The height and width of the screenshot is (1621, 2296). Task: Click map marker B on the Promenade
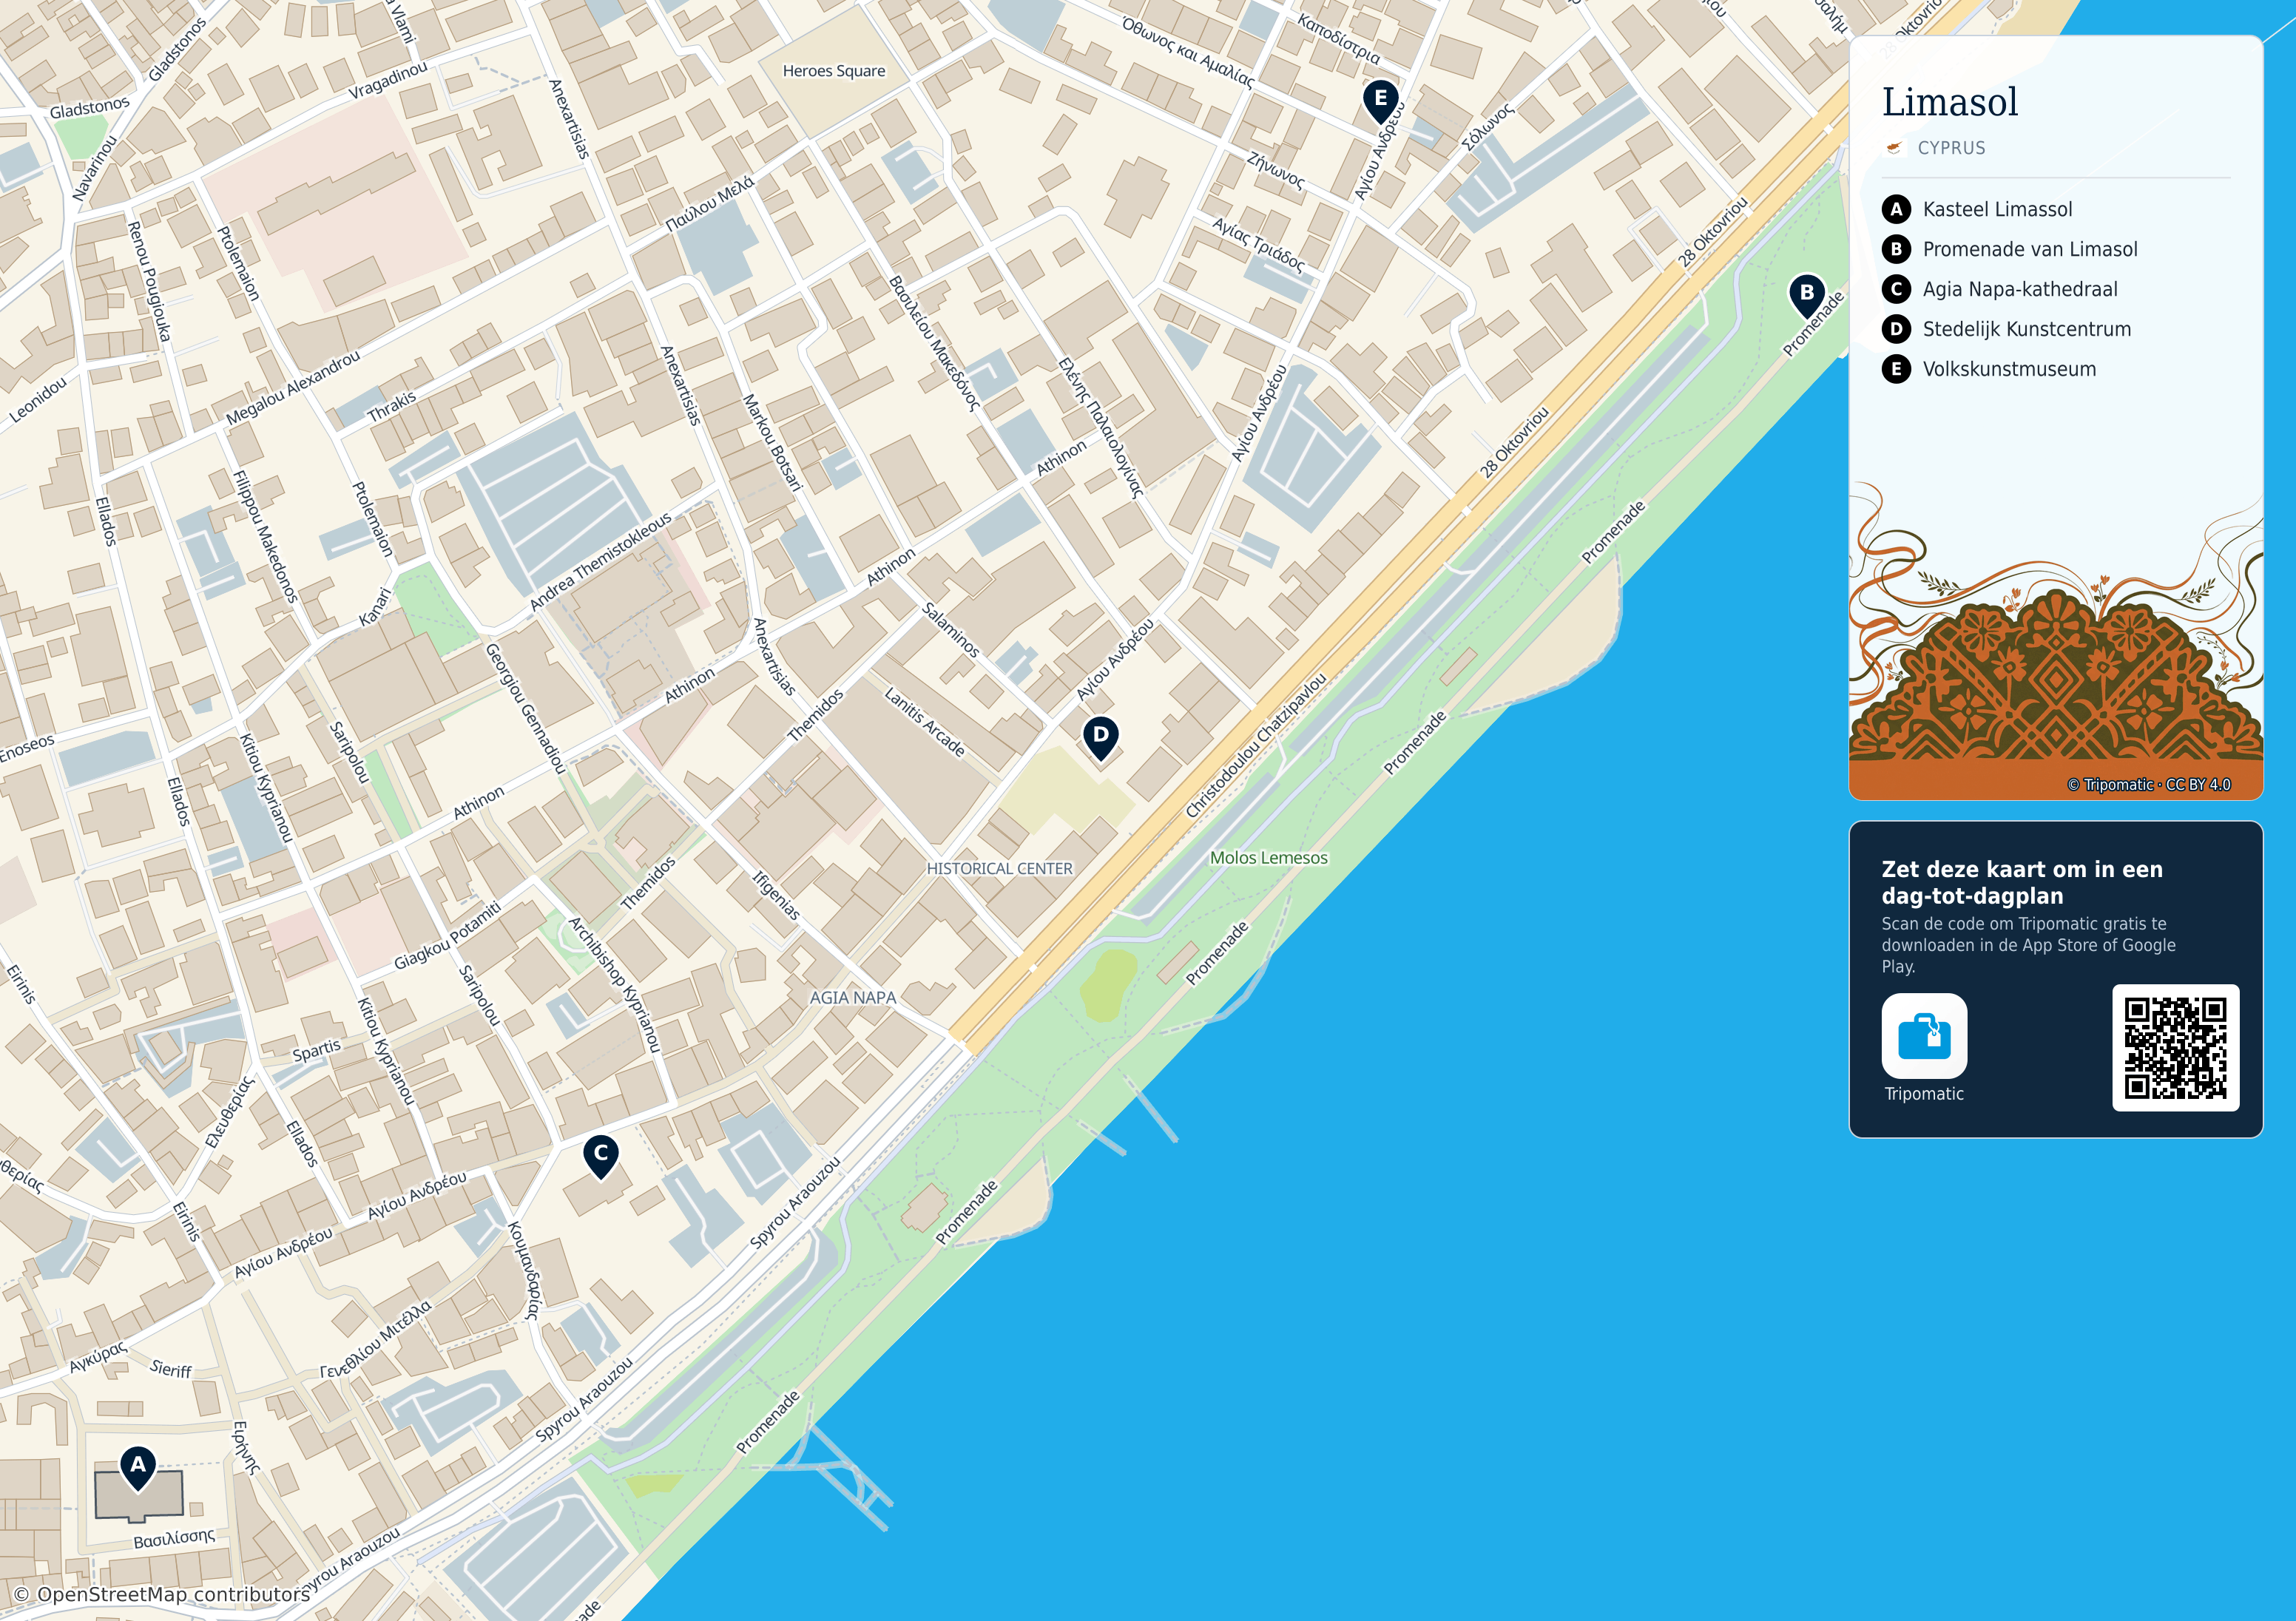(x=1806, y=295)
